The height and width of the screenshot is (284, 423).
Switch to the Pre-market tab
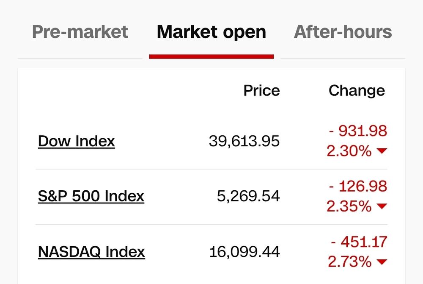click(80, 32)
